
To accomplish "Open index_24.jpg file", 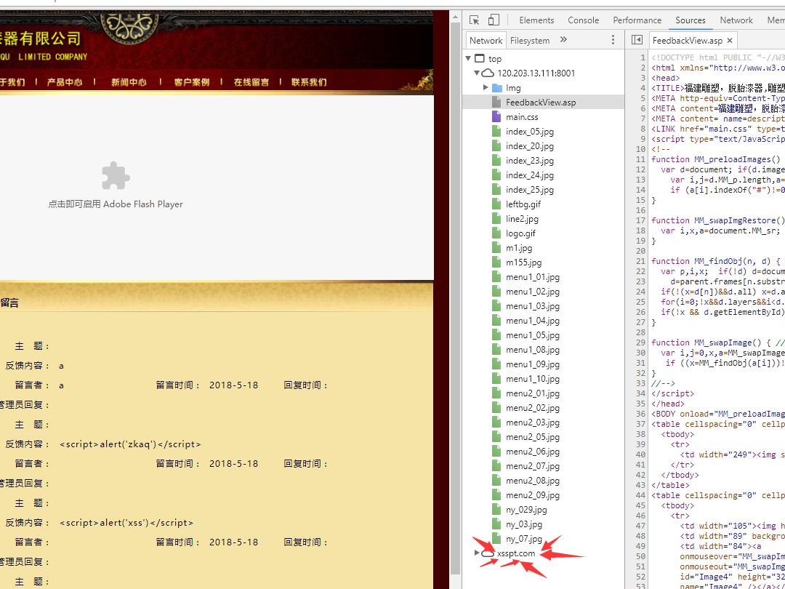I will pos(530,175).
